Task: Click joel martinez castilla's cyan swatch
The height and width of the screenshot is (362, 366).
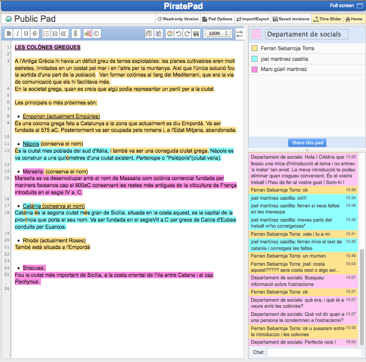Action: [x=254, y=59]
